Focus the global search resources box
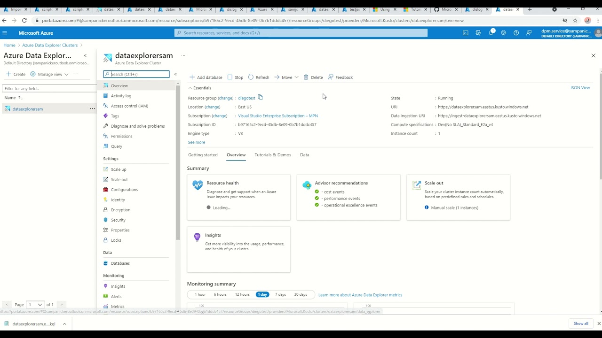The height and width of the screenshot is (338, 602). click(301, 33)
